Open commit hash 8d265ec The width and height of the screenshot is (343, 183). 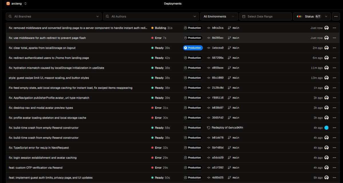click(x=218, y=38)
